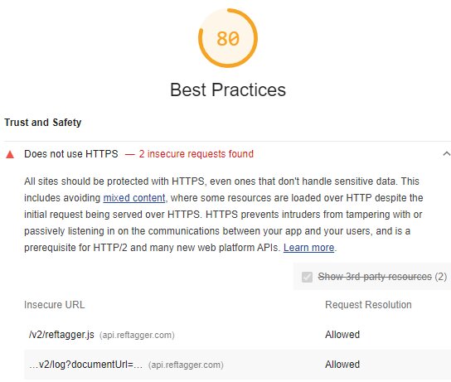Click the Request Resolution column header
The height and width of the screenshot is (382, 451).
pos(368,305)
